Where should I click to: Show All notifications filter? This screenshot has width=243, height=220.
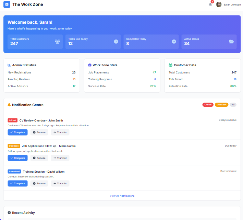click(233, 105)
